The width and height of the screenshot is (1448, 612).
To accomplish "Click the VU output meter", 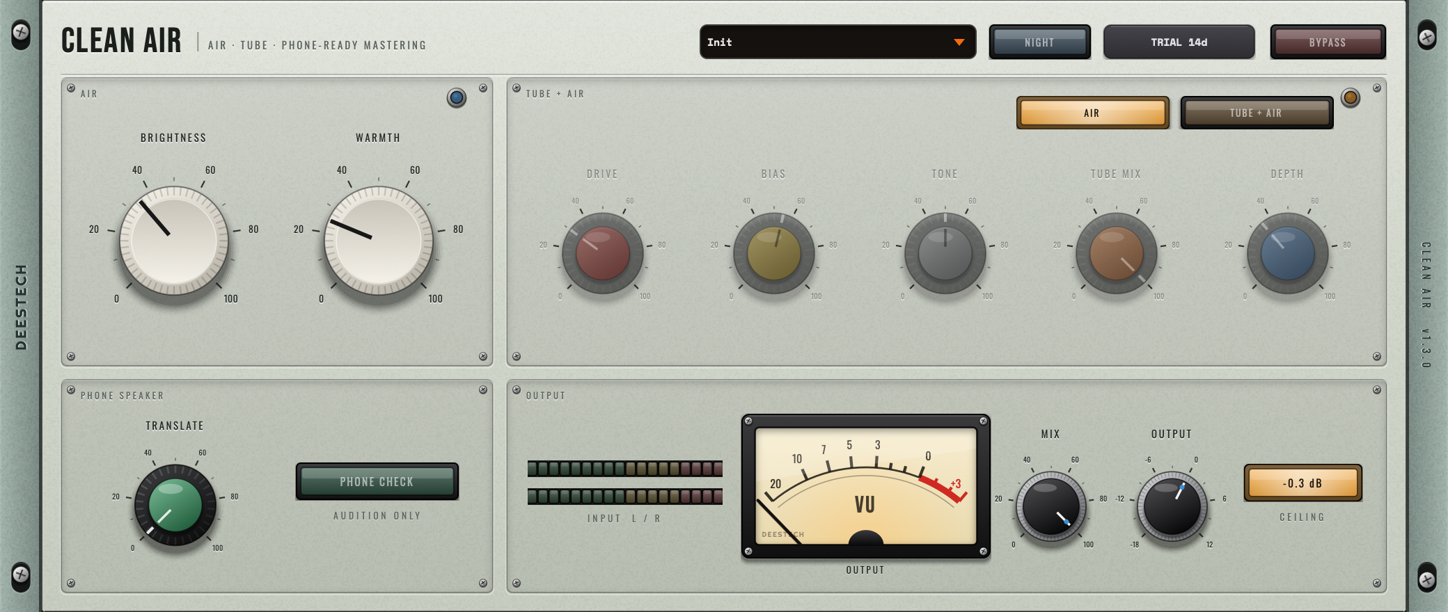I will pos(866,487).
